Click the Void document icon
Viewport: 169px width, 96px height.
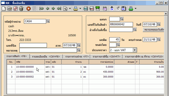click(15, 9)
